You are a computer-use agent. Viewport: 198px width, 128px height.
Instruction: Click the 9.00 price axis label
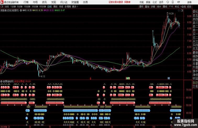click(x=189, y=16)
